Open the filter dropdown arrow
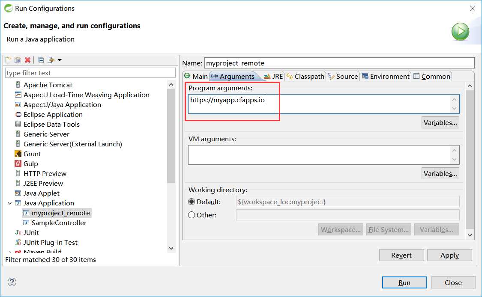The image size is (482, 297). (60, 60)
